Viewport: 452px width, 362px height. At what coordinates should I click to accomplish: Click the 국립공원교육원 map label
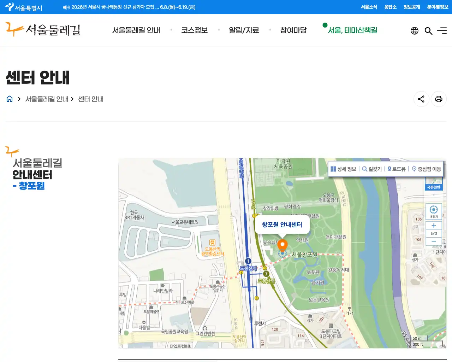[174, 332]
